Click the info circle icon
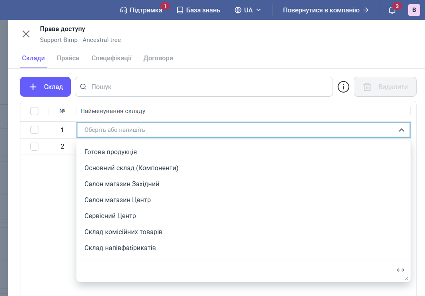The image size is (425, 296). pyautogui.click(x=343, y=87)
